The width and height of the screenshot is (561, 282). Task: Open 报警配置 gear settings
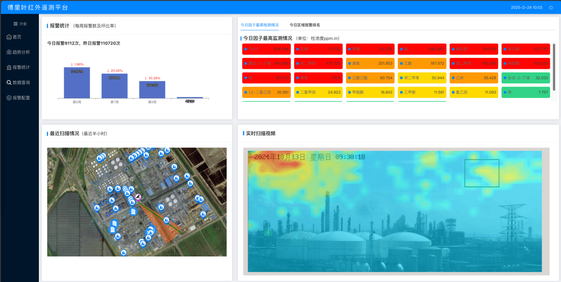[x=21, y=98]
